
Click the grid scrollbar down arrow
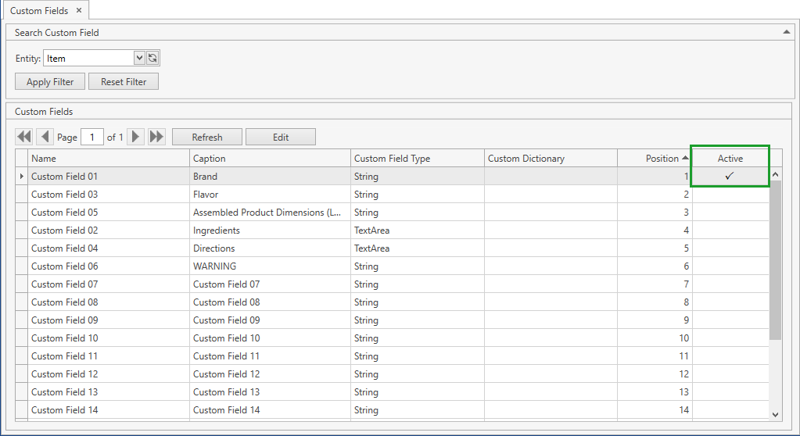point(775,415)
